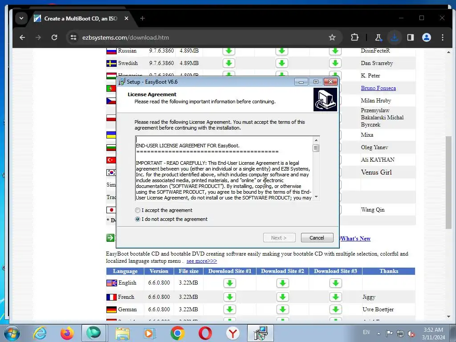
Task: Click the address bar URL ezbsystems.com/download.htm
Action: (x=126, y=37)
